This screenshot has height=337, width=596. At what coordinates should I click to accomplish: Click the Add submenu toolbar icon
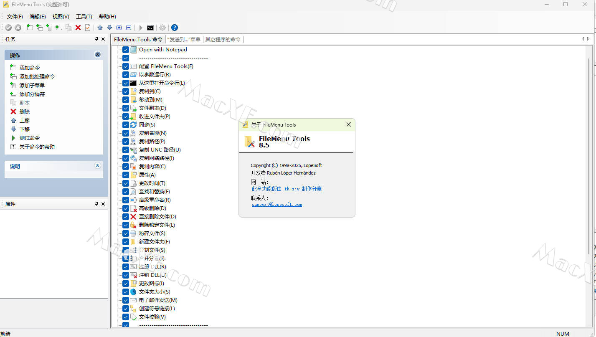coord(49,28)
